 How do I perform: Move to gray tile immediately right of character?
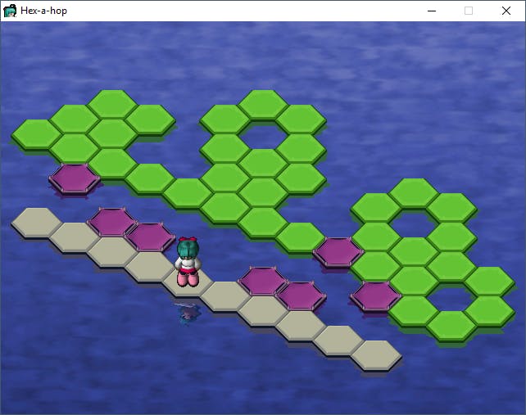[x=225, y=296]
